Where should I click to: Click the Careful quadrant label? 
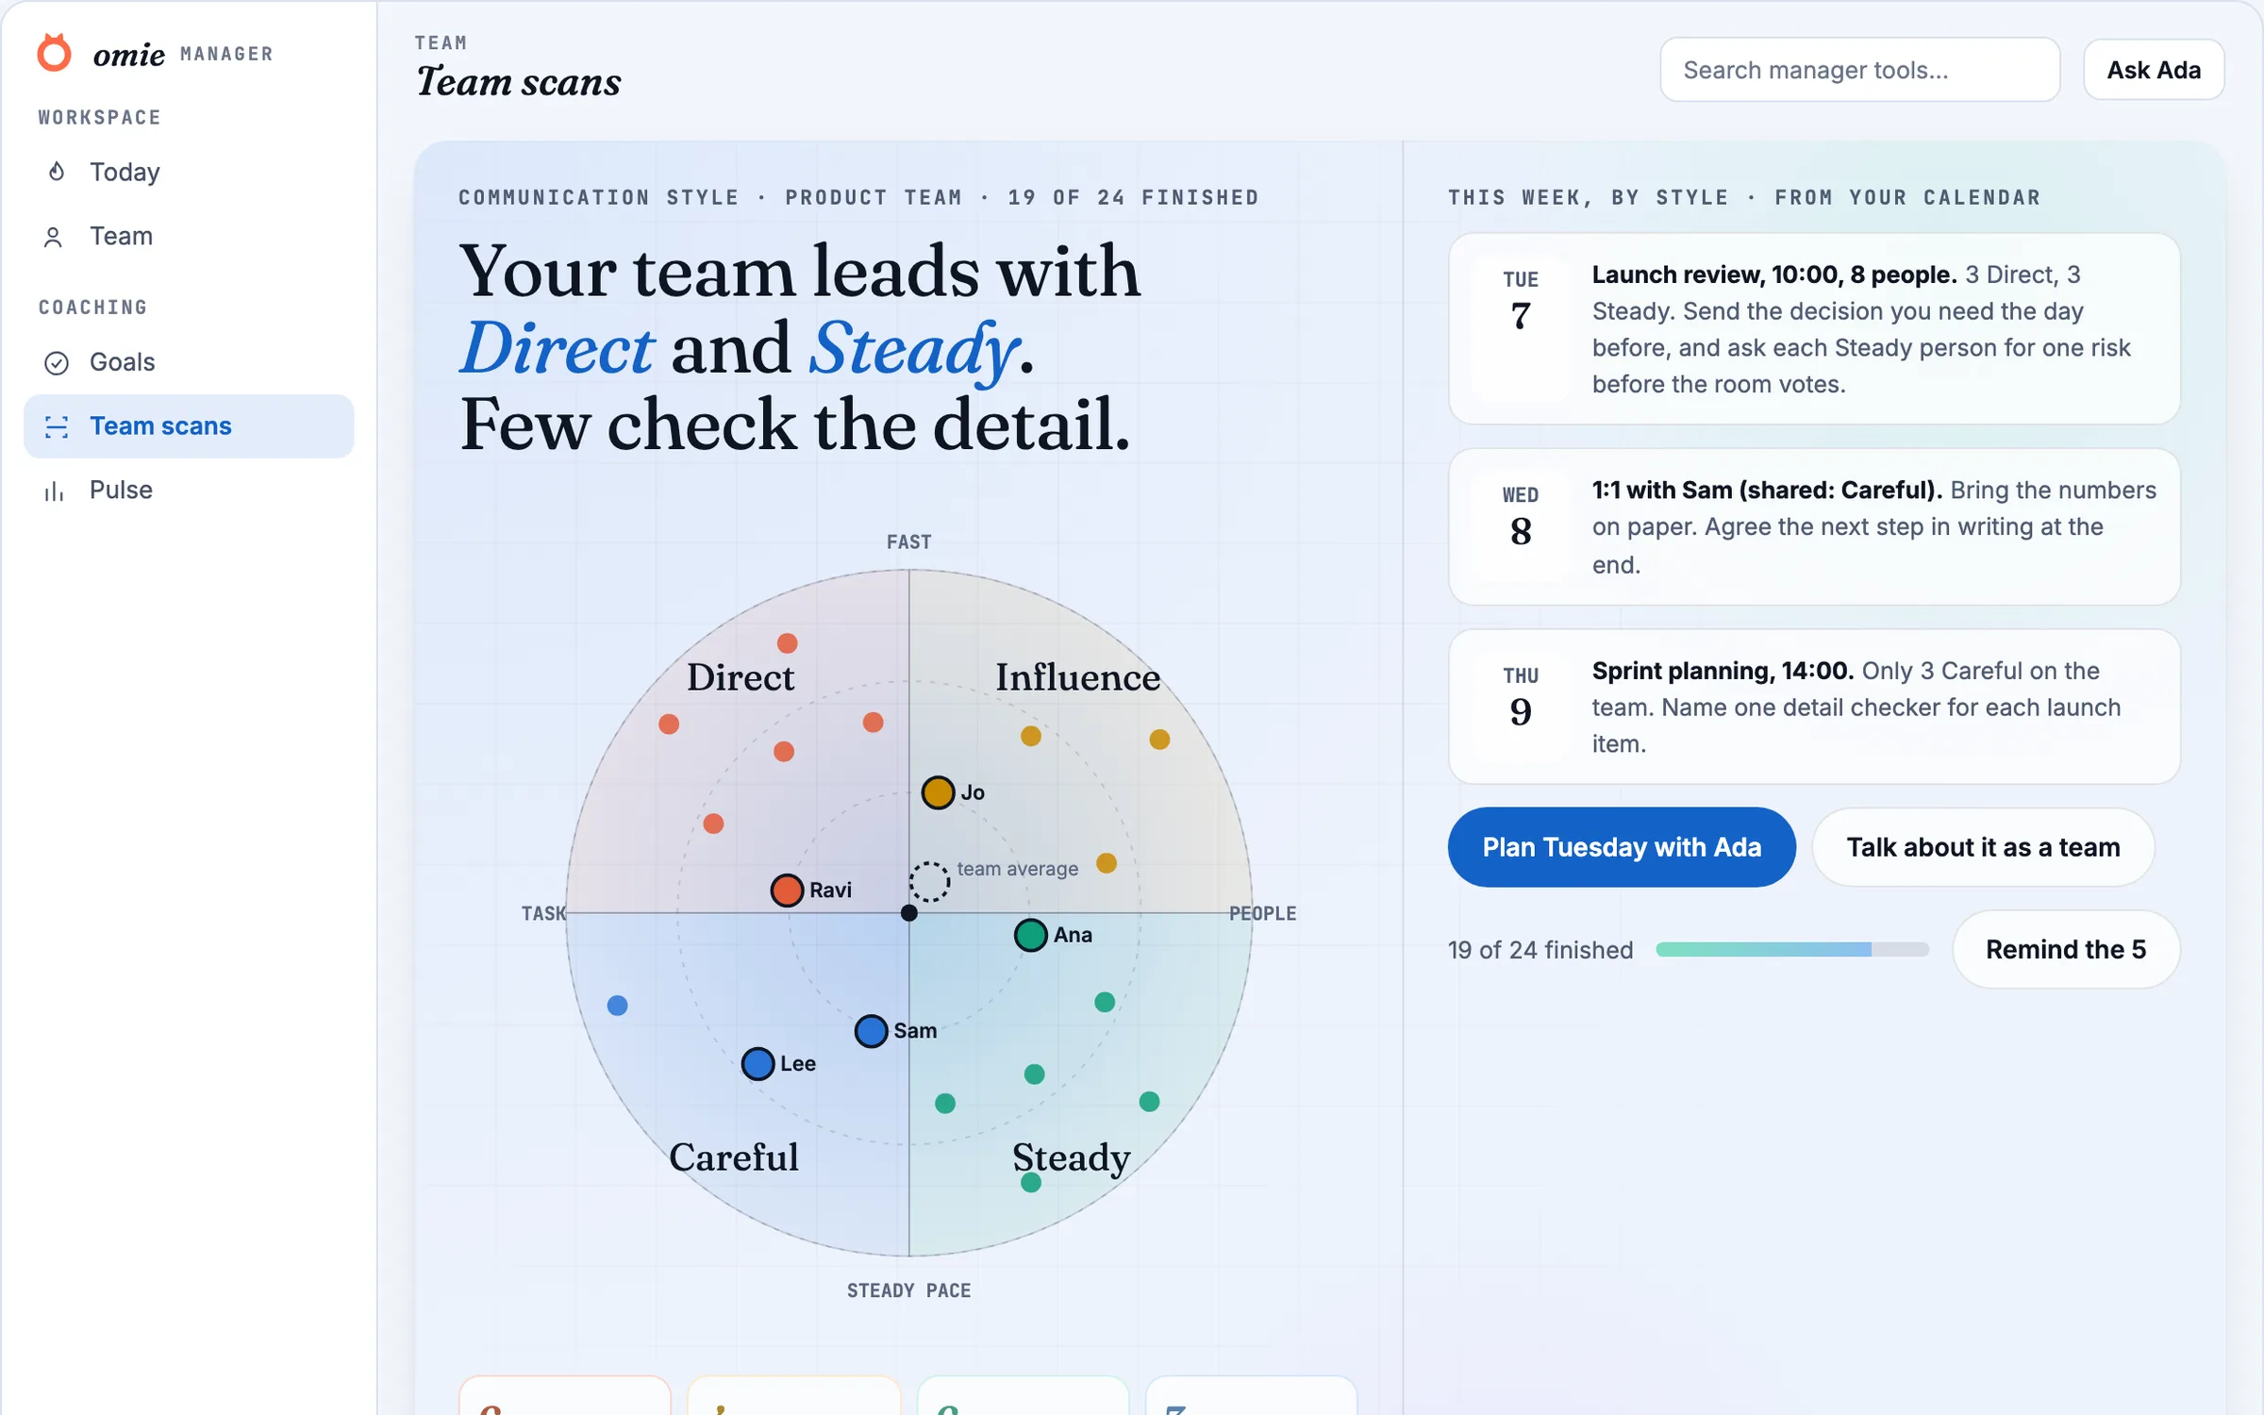[x=734, y=1157]
